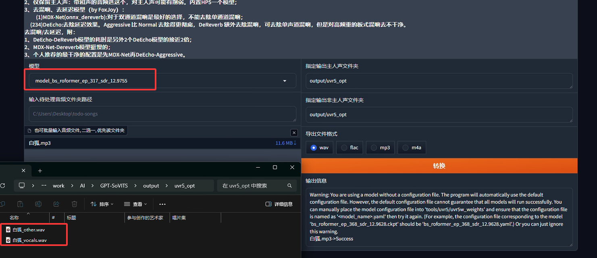Select the 白狐_vocals.wav file
This screenshot has height=258, width=597.
click(29, 240)
